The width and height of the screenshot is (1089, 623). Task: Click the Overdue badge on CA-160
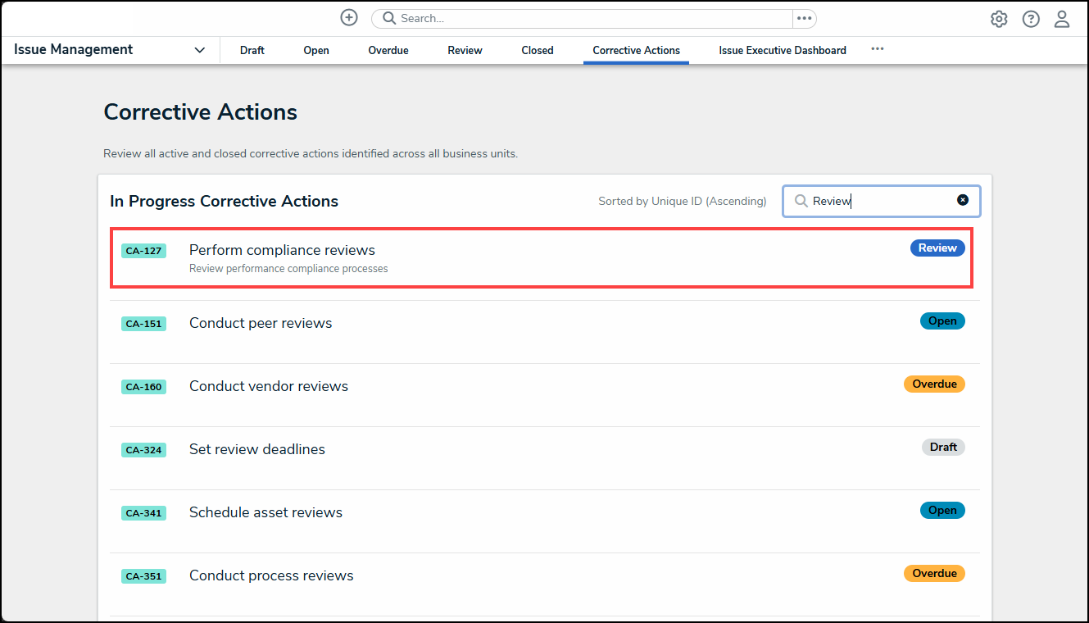pos(934,384)
